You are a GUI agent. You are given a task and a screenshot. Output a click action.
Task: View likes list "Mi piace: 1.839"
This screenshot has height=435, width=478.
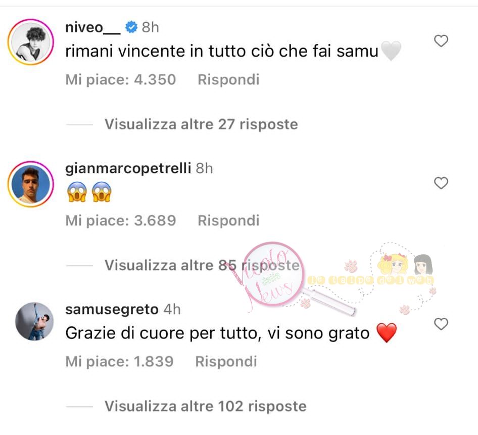click(119, 362)
